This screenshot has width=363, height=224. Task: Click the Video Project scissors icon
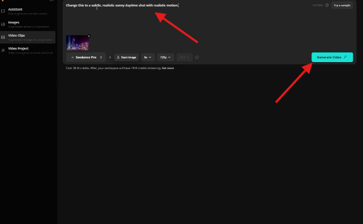tap(3, 50)
